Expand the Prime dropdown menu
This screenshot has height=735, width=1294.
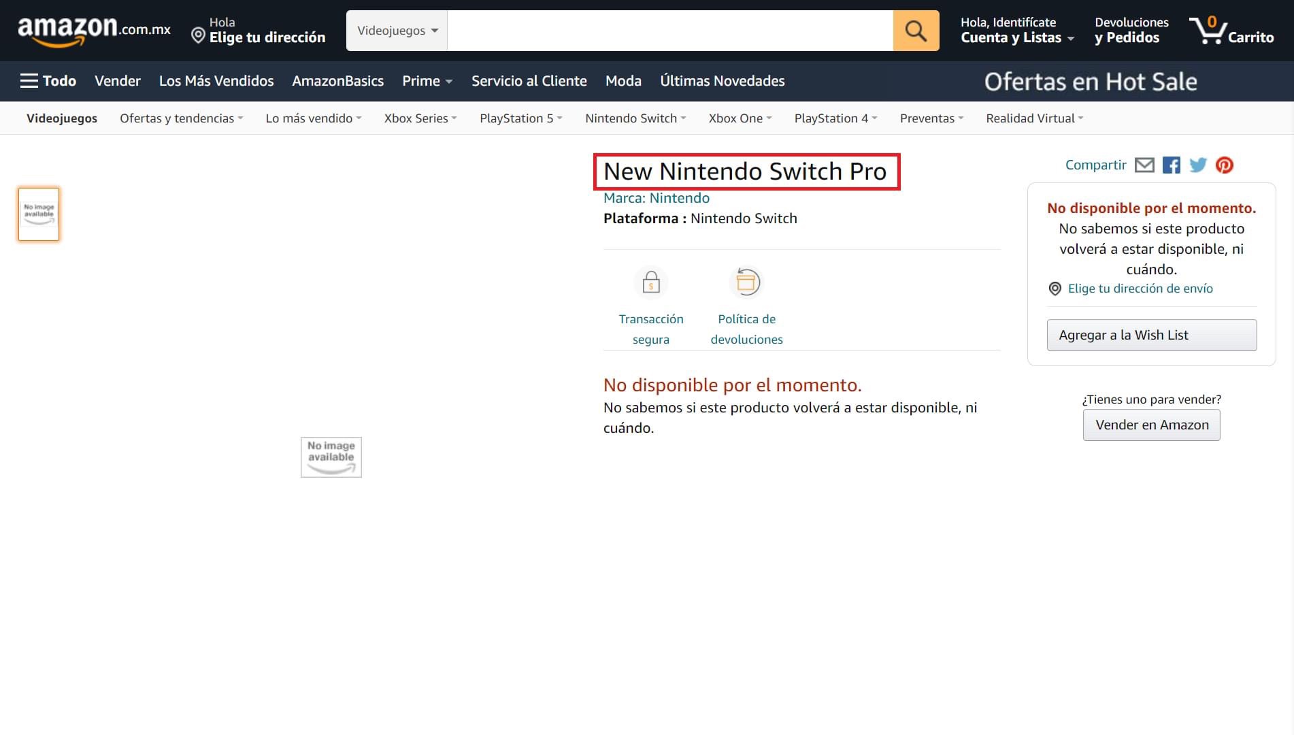[427, 81]
